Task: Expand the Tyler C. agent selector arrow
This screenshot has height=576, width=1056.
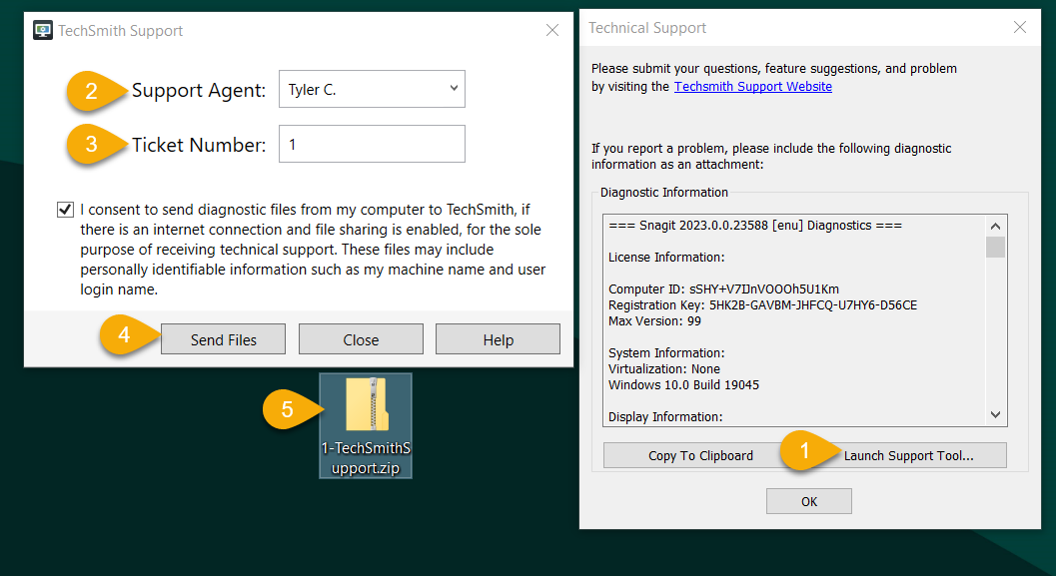Action: pyautogui.click(x=452, y=89)
